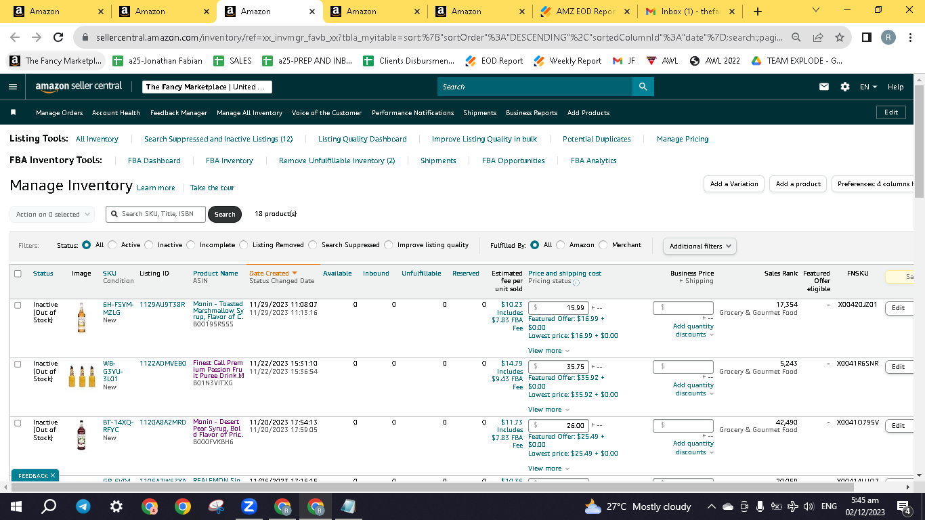Expand View more under the 35.75 price
Screen dimensions: 925x520
(x=548, y=410)
